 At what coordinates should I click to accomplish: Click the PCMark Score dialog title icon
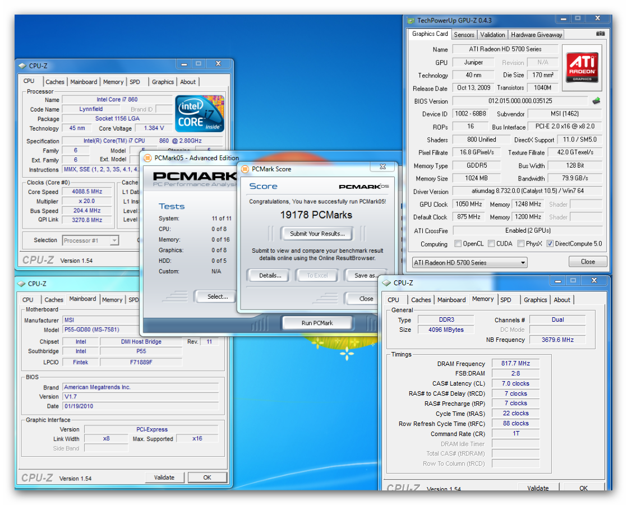245,169
